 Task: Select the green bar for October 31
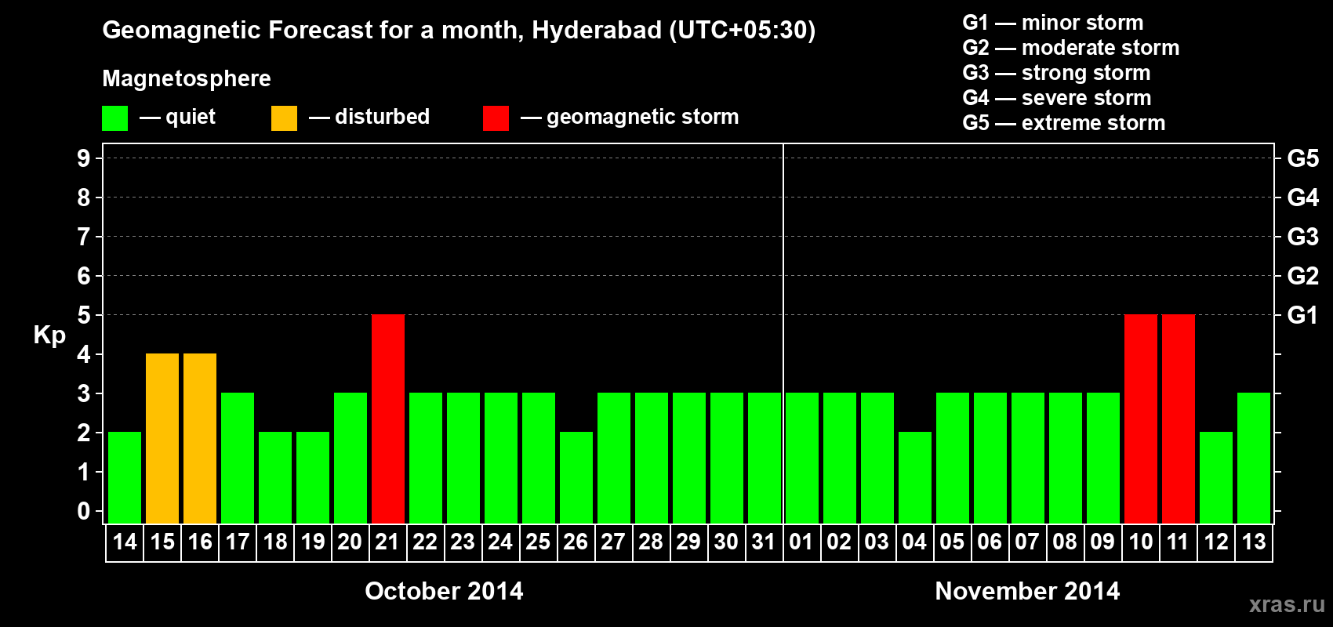coord(765,458)
